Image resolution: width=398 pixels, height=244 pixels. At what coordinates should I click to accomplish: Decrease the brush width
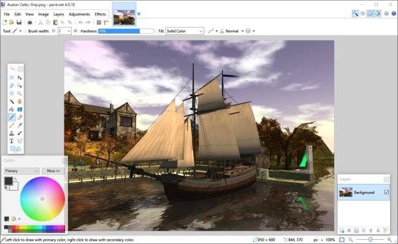tap(53, 31)
